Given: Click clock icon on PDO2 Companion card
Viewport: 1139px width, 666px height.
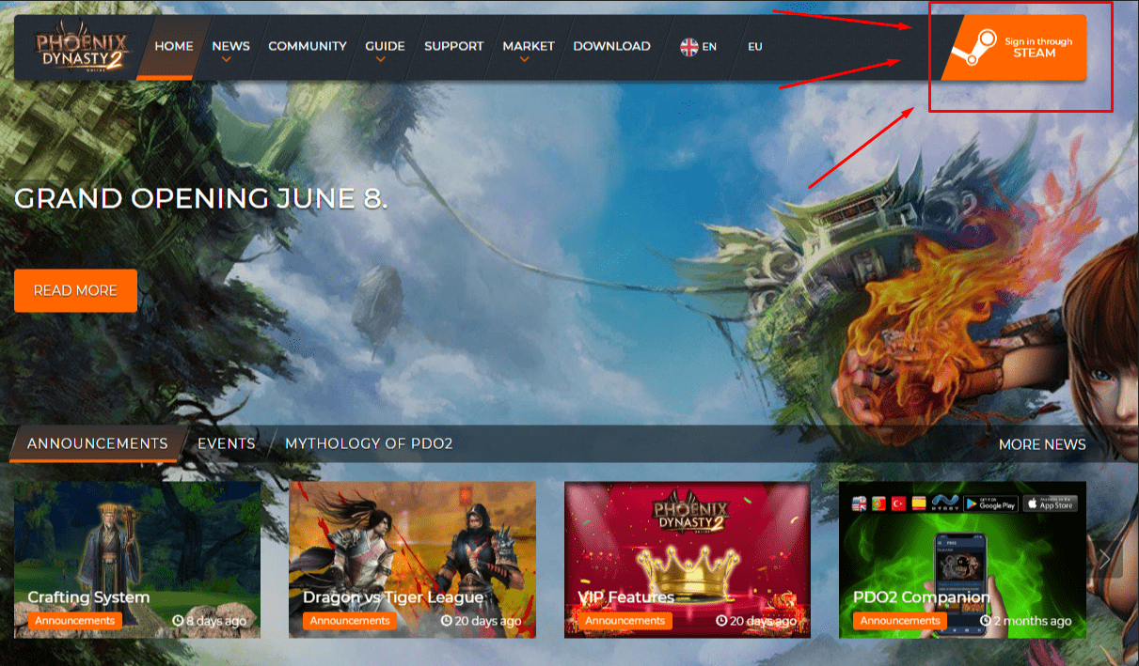Looking at the screenshot, I should [985, 621].
